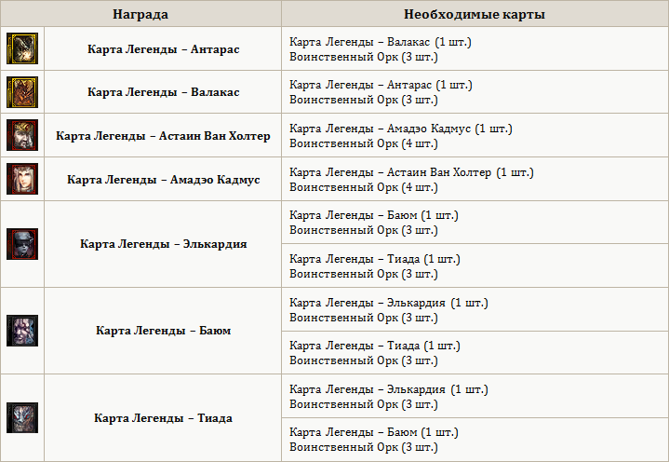Select the Астаин Ван Холтер card icon

coord(20,135)
